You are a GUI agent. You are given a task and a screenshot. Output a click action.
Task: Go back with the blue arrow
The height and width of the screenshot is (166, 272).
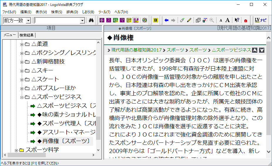click(167, 20)
